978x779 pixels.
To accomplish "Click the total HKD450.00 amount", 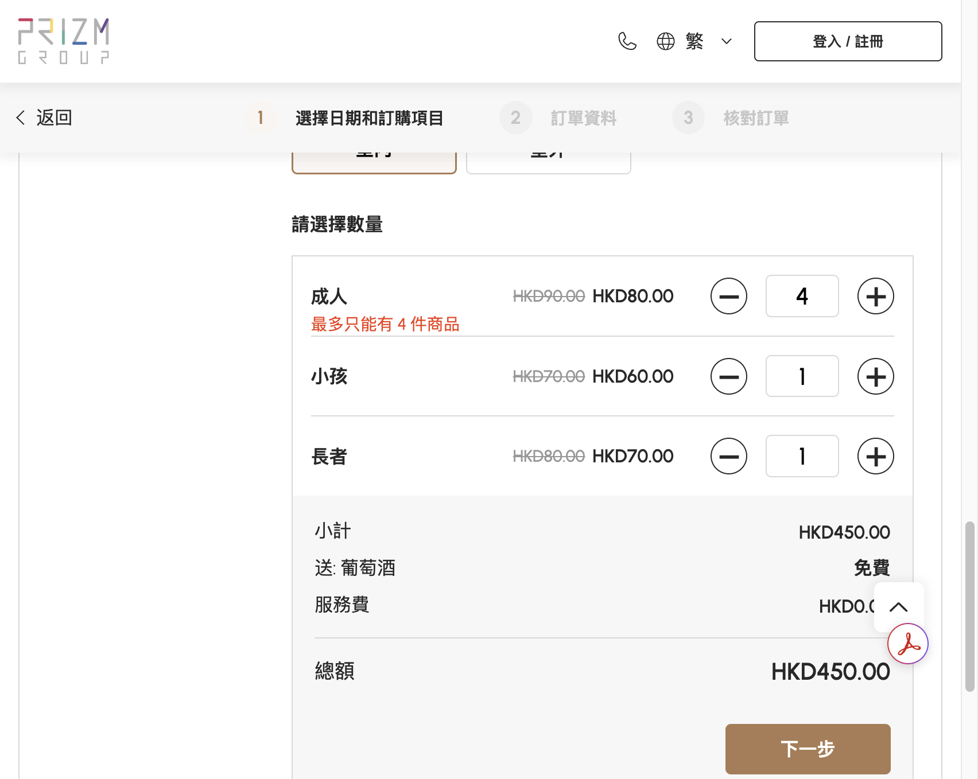I will 830,672.
